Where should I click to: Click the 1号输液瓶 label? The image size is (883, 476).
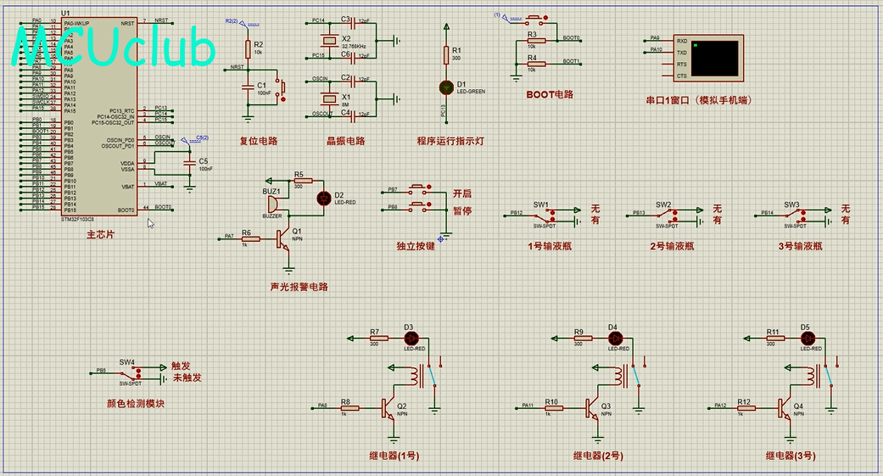[x=550, y=246]
